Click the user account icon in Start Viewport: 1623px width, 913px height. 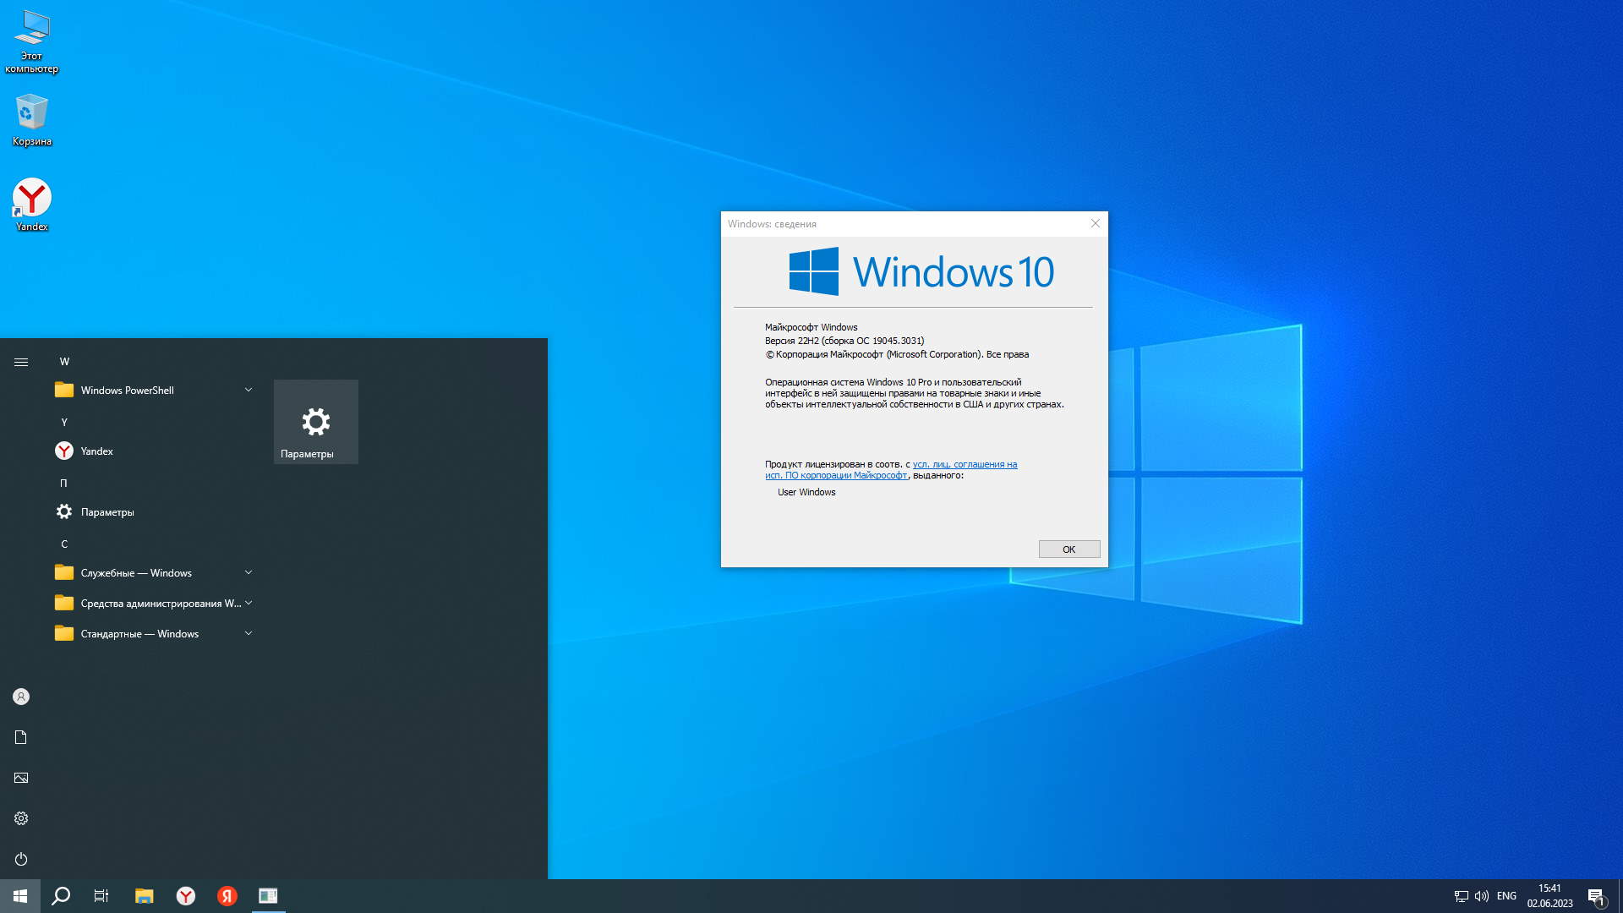coord(21,697)
